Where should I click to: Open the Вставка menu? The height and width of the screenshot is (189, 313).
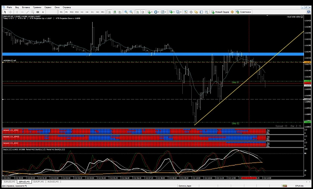(26, 7)
